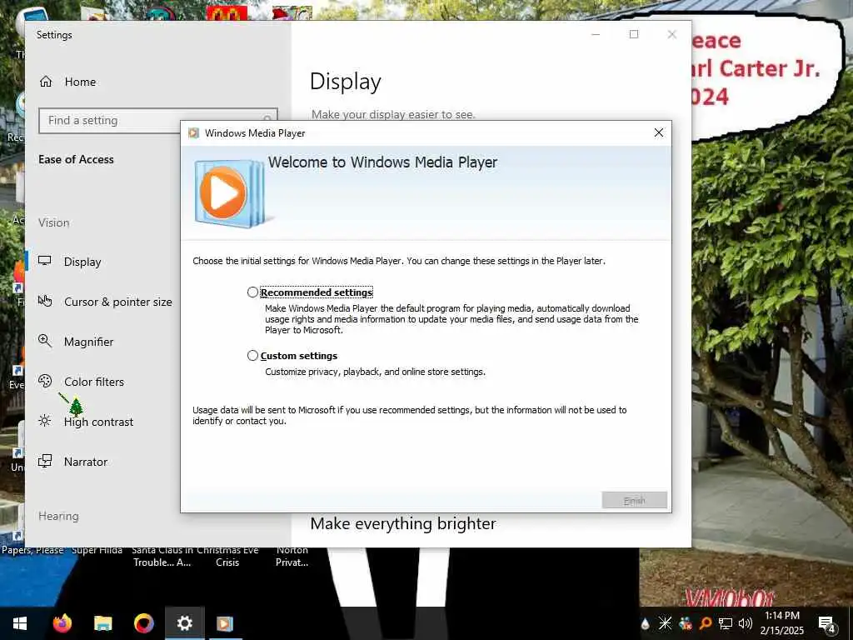Screen dimensions: 853x640
Task: Open the notification center icon
Action: pyautogui.click(x=827, y=623)
